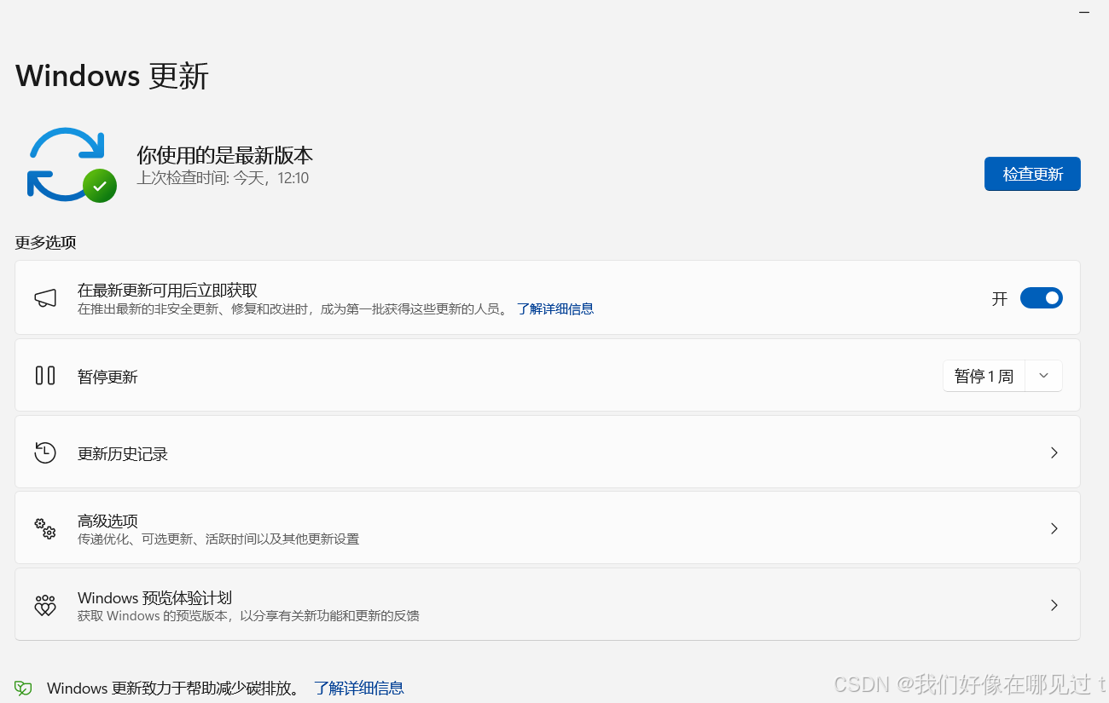Click the 你使用的是最新版本 status text

[225, 155]
